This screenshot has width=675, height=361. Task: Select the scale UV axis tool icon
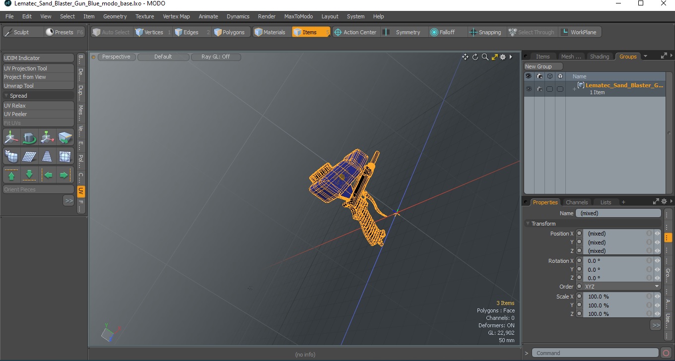pyautogui.click(x=48, y=137)
